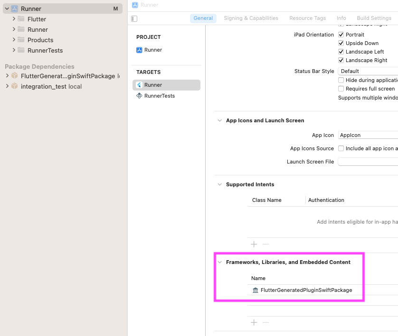Enable Requires full screen
The width and height of the screenshot is (398, 336).
[341, 89]
